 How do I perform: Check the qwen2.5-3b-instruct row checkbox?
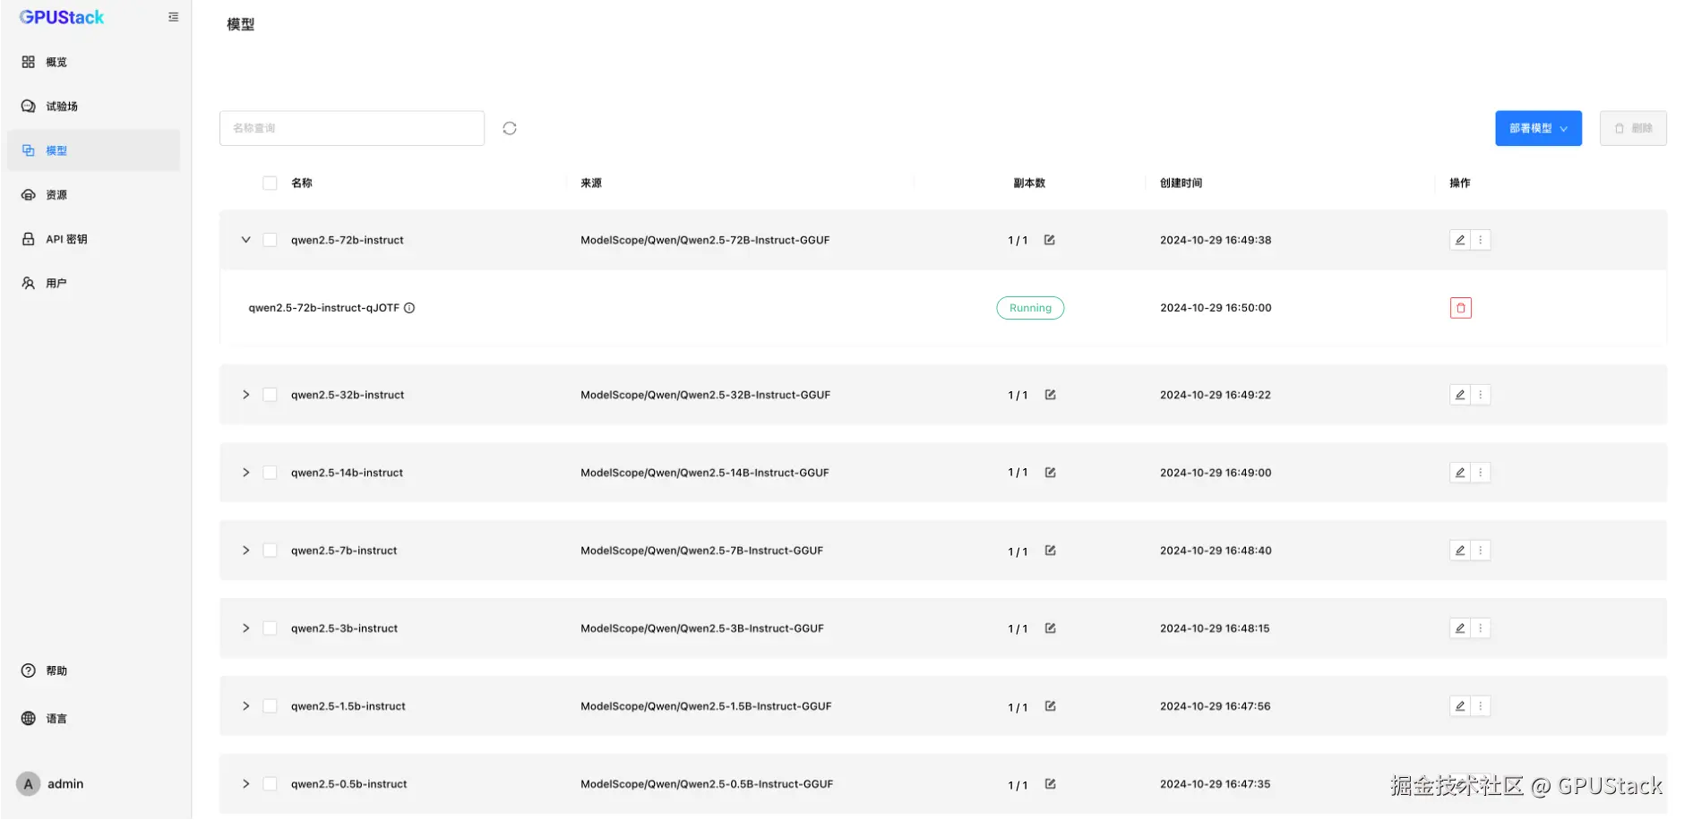coord(270,628)
